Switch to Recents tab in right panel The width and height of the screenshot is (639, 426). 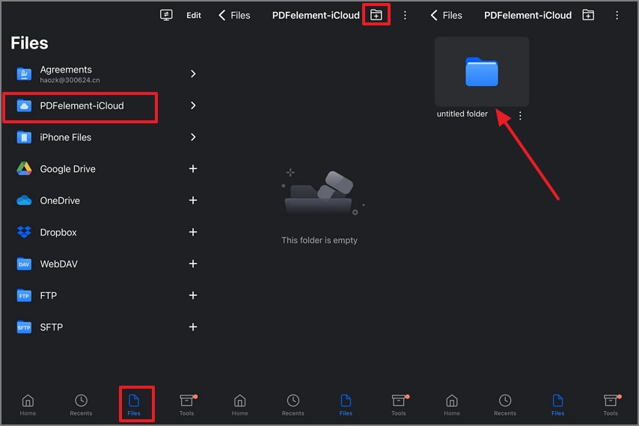505,405
